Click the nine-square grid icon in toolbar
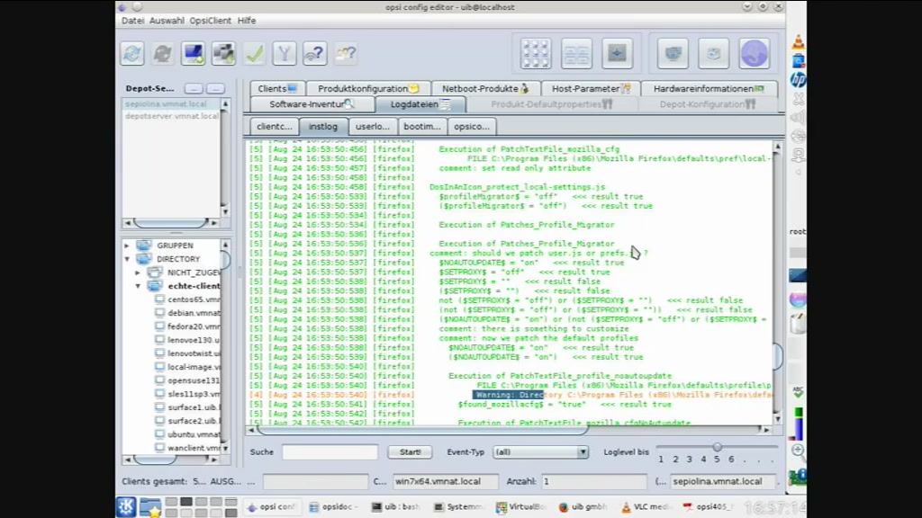Viewport: 922px width, 518px height. [536, 53]
